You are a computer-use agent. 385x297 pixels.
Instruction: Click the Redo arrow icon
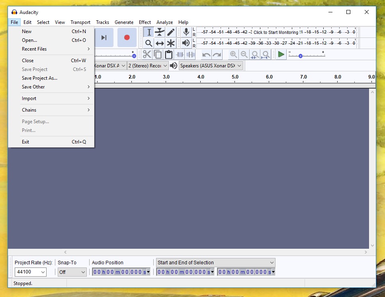pyautogui.click(x=217, y=54)
